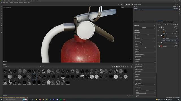Select the Rubber and Plastic texture set

click(139, 10)
